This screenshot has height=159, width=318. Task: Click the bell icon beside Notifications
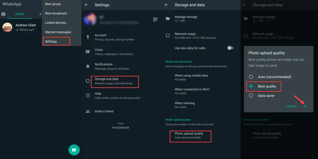pos(88,66)
